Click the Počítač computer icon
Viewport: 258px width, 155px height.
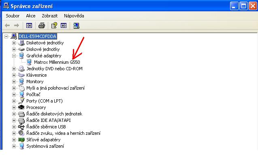[x=21, y=94]
